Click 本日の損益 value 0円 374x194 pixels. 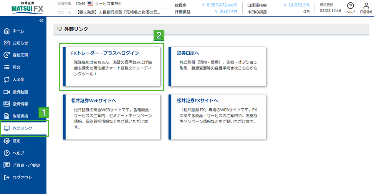306,12
